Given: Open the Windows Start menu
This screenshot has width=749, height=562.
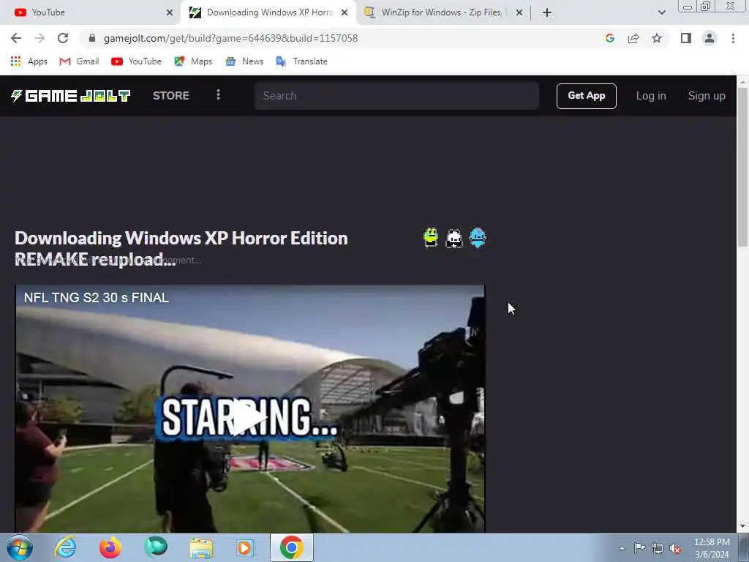Looking at the screenshot, I should pos(20,547).
